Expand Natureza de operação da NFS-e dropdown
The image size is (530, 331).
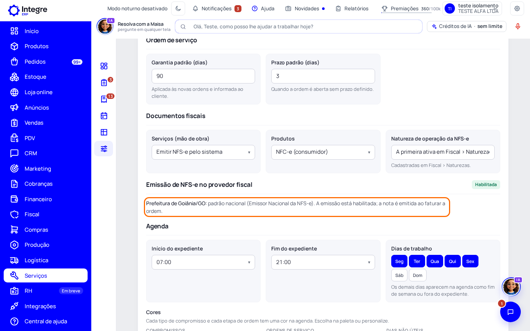[x=443, y=152]
